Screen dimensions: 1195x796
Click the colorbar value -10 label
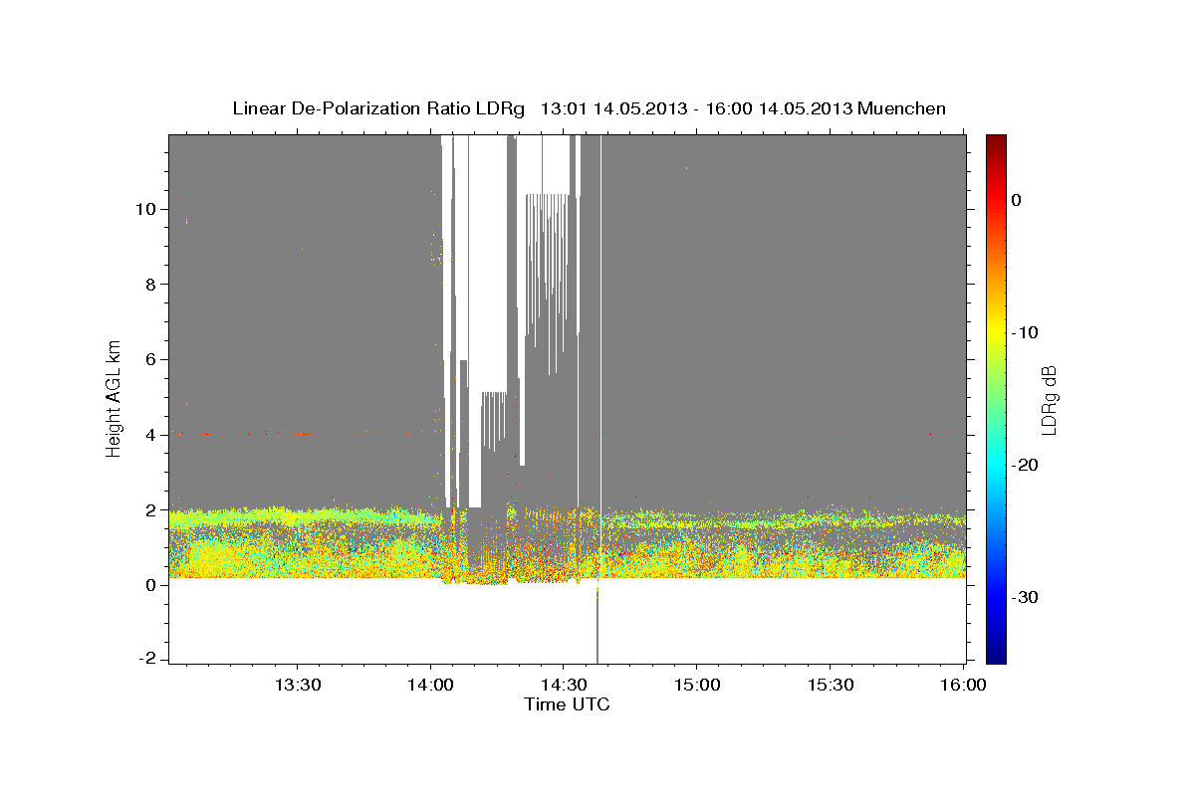coord(1025,332)
